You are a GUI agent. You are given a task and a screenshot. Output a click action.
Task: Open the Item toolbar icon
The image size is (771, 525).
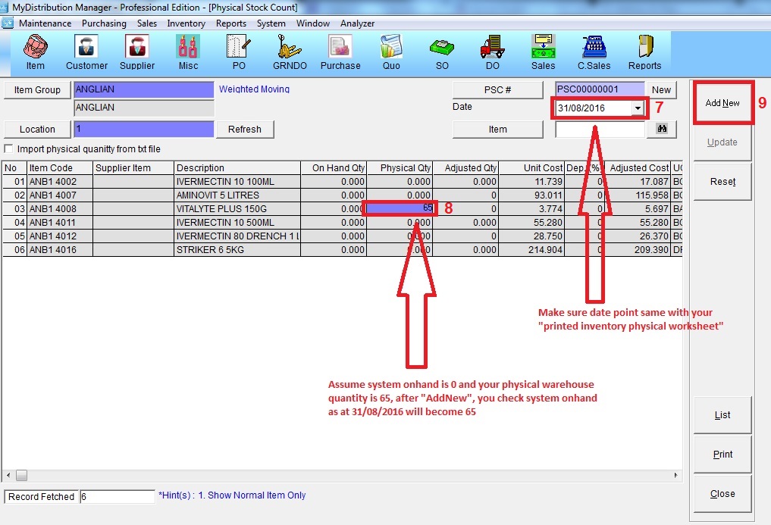click(35, 52)
